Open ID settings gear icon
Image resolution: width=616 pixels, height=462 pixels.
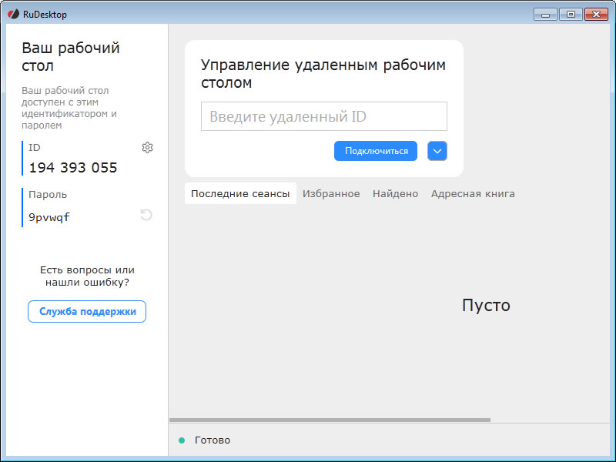[147, 148]
